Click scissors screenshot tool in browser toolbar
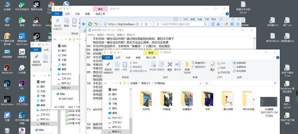 [218, 24]
